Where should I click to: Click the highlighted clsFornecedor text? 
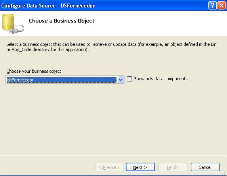(x=20, y=80)
